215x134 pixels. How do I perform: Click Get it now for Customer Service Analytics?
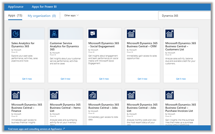click(65, 79)
